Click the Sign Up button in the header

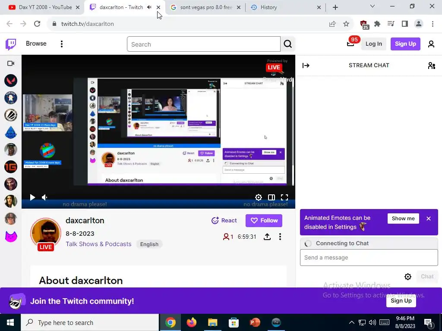pos(405,44)
